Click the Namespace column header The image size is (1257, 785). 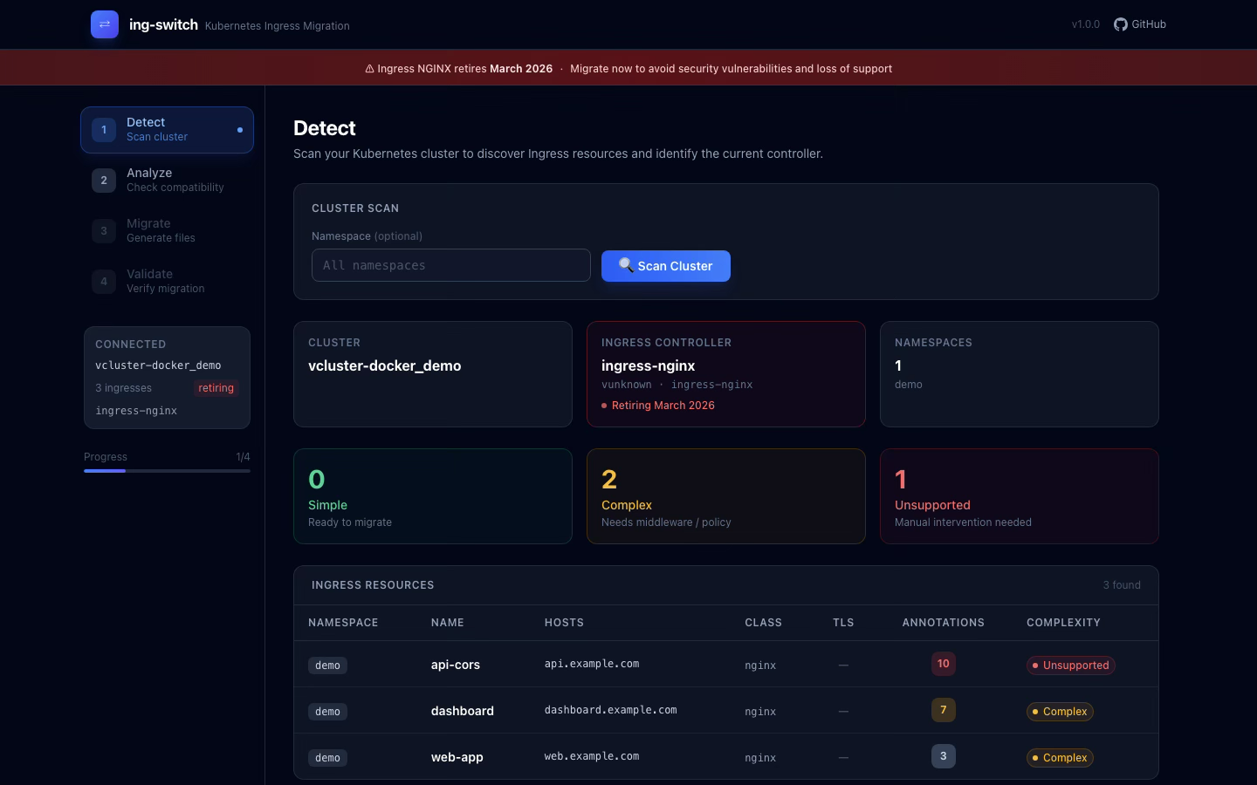tap(343, 623)
